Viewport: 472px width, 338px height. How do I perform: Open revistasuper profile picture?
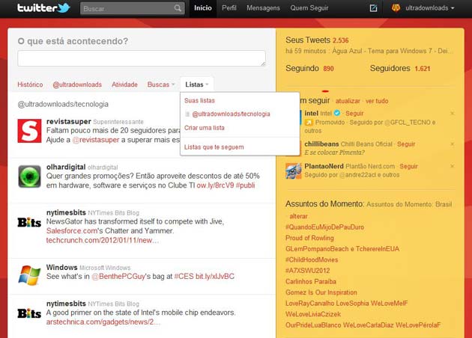29,131
